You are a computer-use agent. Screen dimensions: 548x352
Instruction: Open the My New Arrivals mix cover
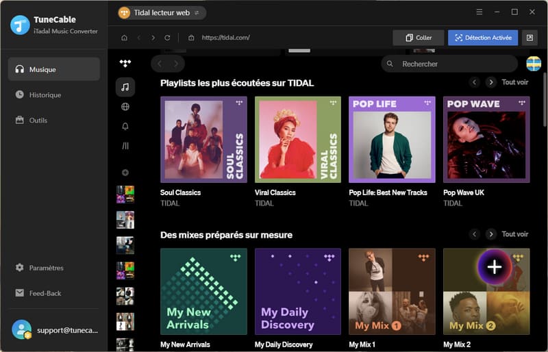[203, 292]
